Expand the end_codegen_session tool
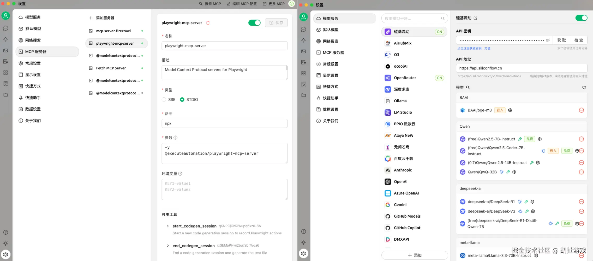The image size is (593, 261). [x=168, y=246]
